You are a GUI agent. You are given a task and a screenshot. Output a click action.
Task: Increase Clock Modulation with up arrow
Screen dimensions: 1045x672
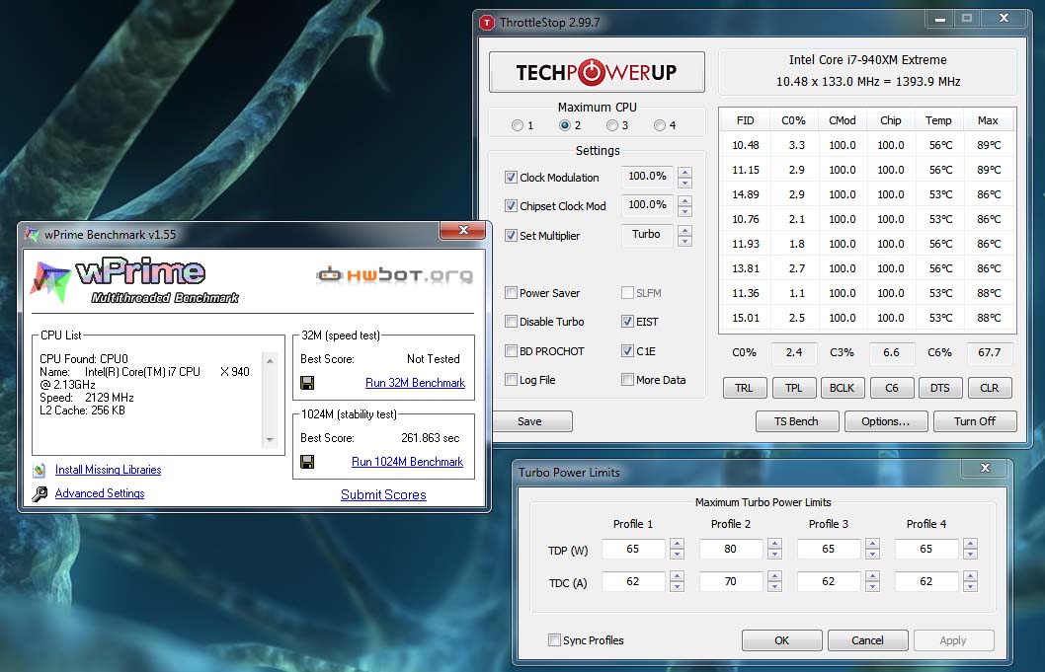[x=684, y=172]
